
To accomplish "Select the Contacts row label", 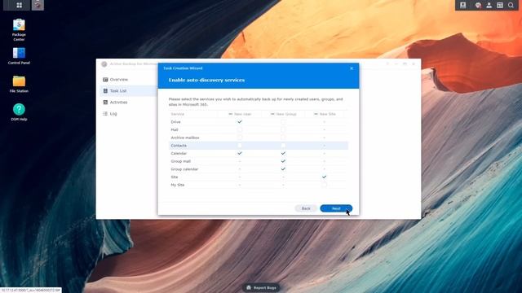I will pos(179,146).
